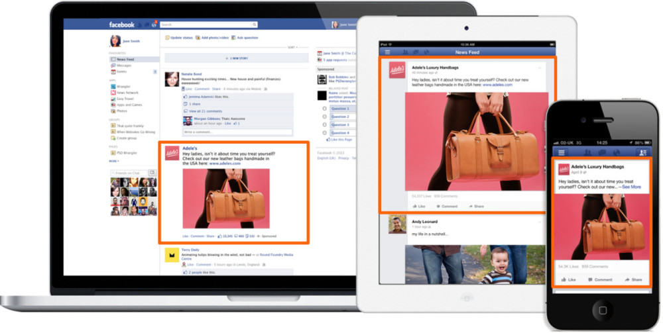Open the friends list icon on the iPhone header
663x333 pixels.
point(642,152)
